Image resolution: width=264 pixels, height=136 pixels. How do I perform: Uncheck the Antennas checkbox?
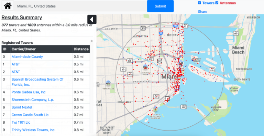(217, 3)
